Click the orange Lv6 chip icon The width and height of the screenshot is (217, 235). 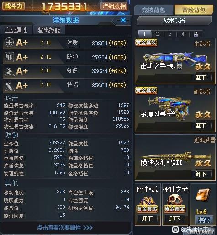click(x=203, y=195)
